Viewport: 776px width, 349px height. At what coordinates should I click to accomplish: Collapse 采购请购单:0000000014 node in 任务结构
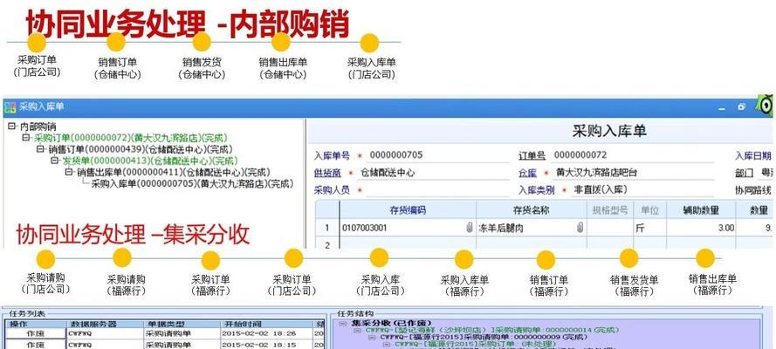coord(357,330)
